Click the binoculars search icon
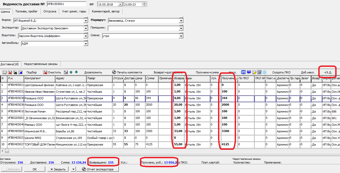340x173 pixels. [15, 72]
